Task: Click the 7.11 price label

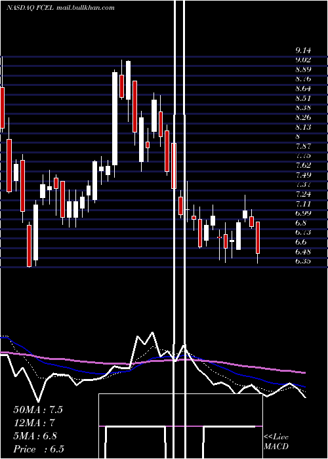Action: [303, 203]
